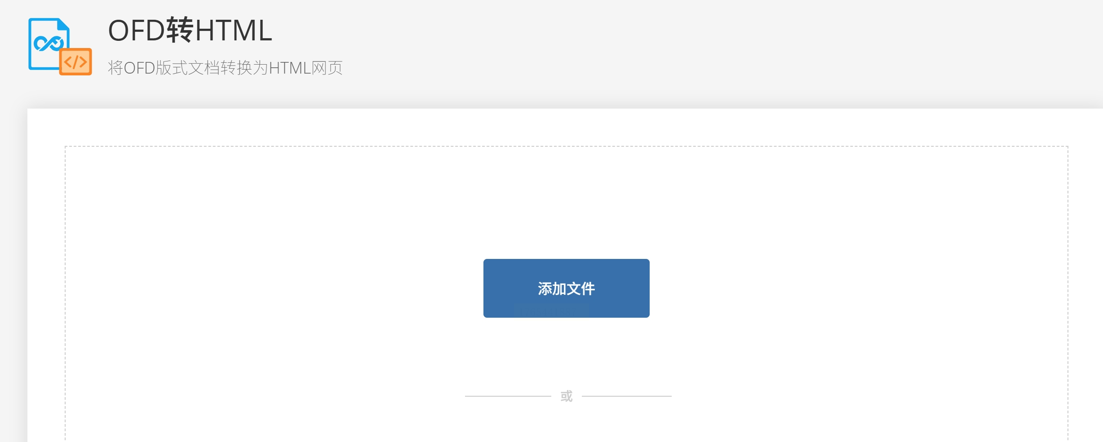Click the orange HTML code badge icon
The width and height of the screenshot is (1103, 442).
[75, 61]
